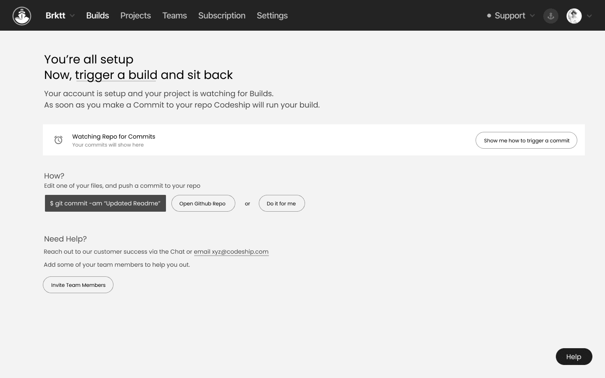The height and width of the screenshot is (378, 605).
Task: Click the git commit command box
Action: coord(105,203)
